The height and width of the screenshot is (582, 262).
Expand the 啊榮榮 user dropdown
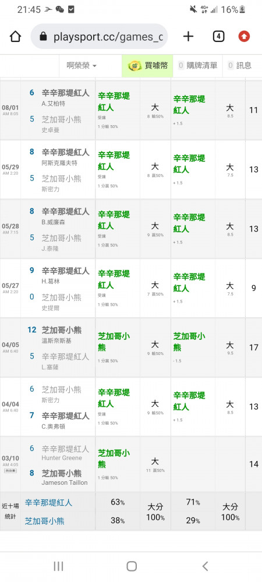82,66
